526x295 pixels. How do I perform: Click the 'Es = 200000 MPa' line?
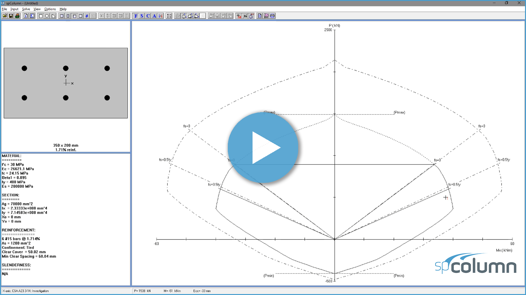coord(17,186)
